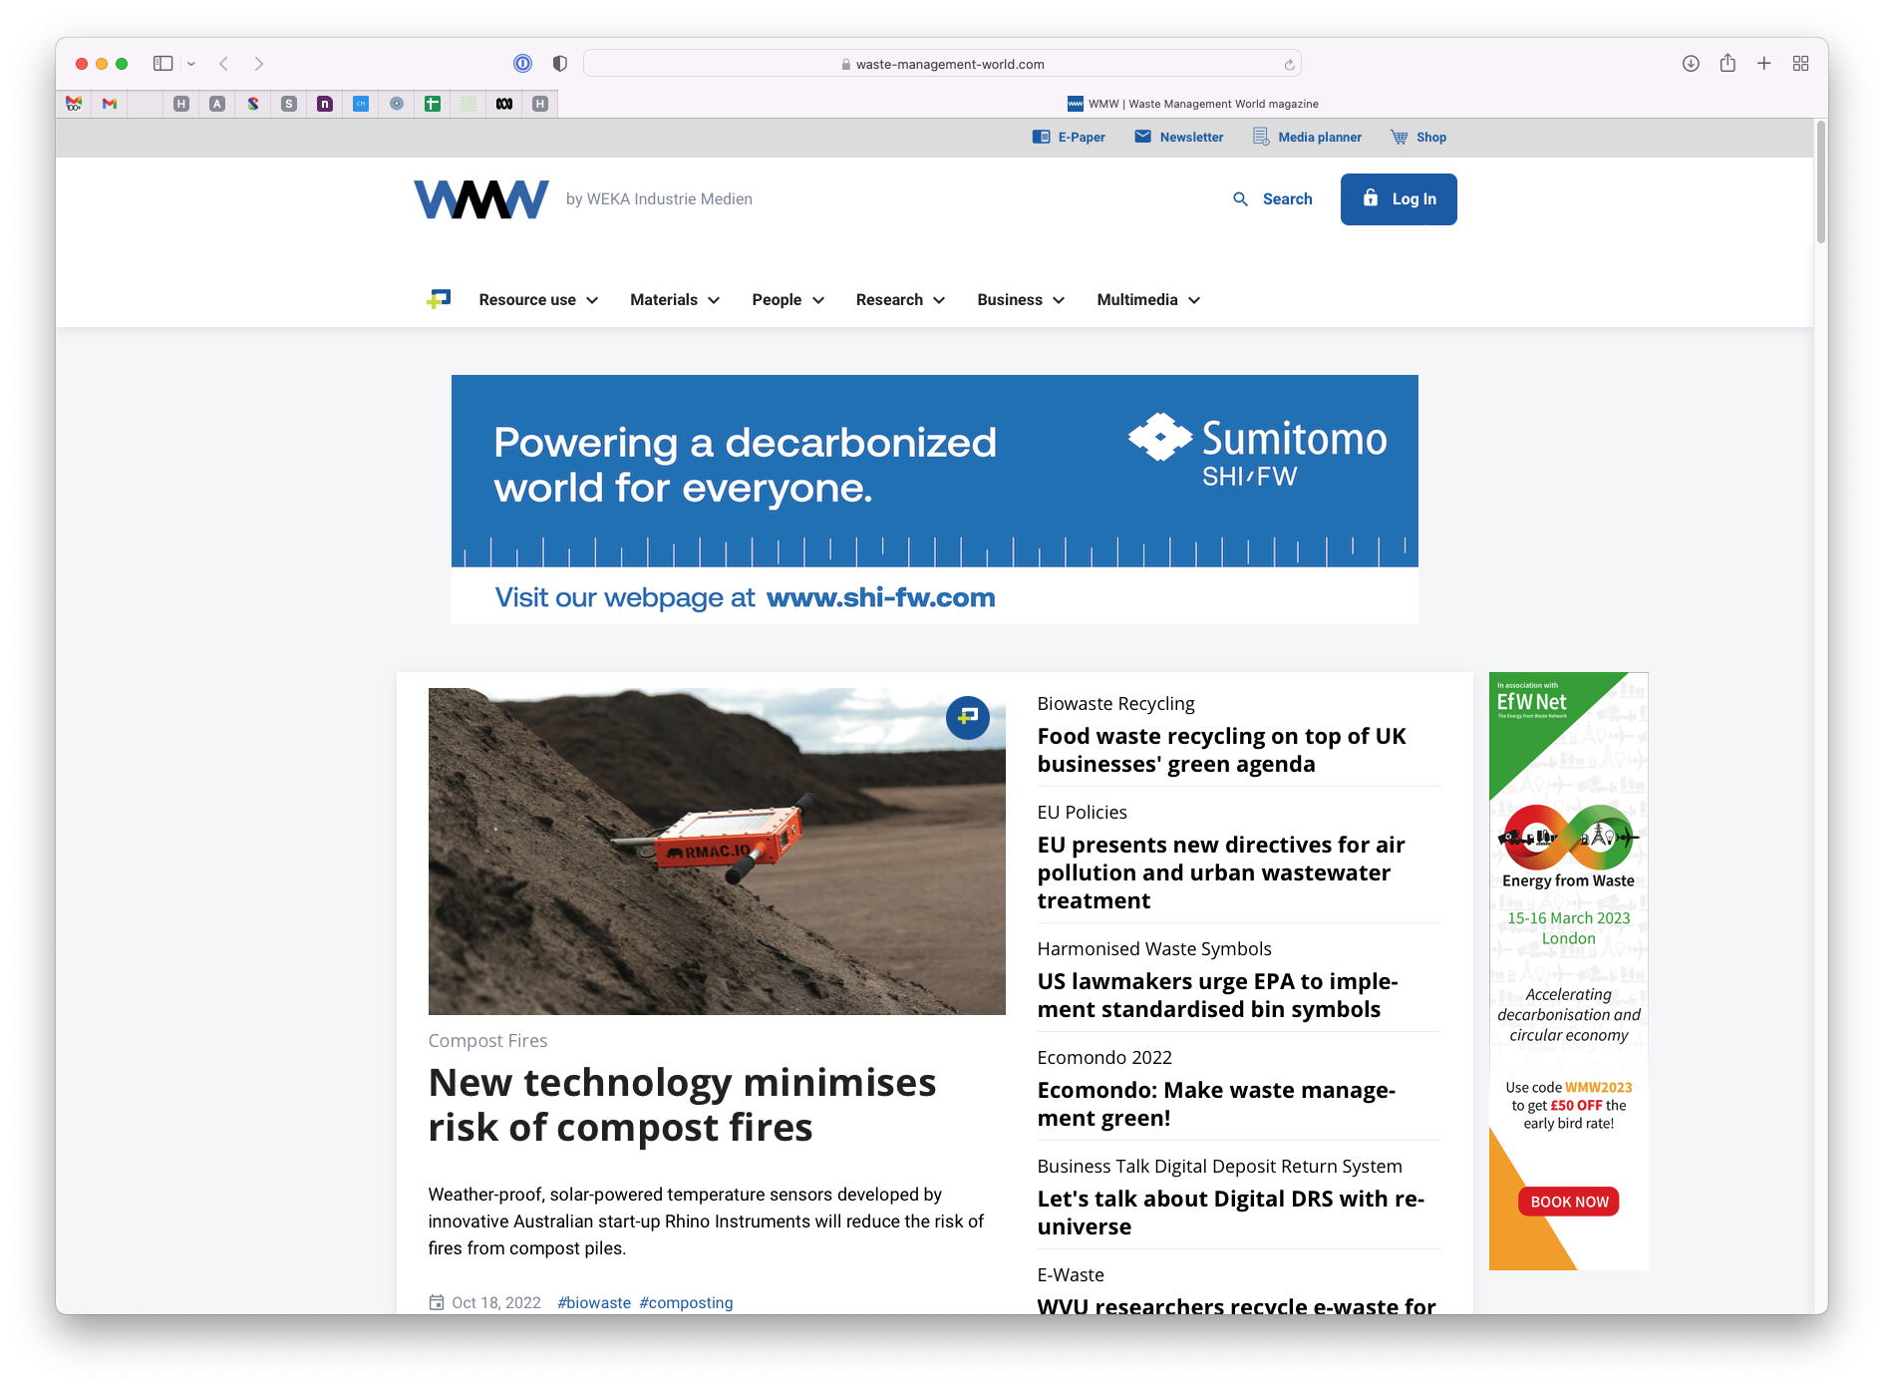Screen dimensions: 1884x1388
Task: Open the E-Paper icon link
Action: point(1041,137)
